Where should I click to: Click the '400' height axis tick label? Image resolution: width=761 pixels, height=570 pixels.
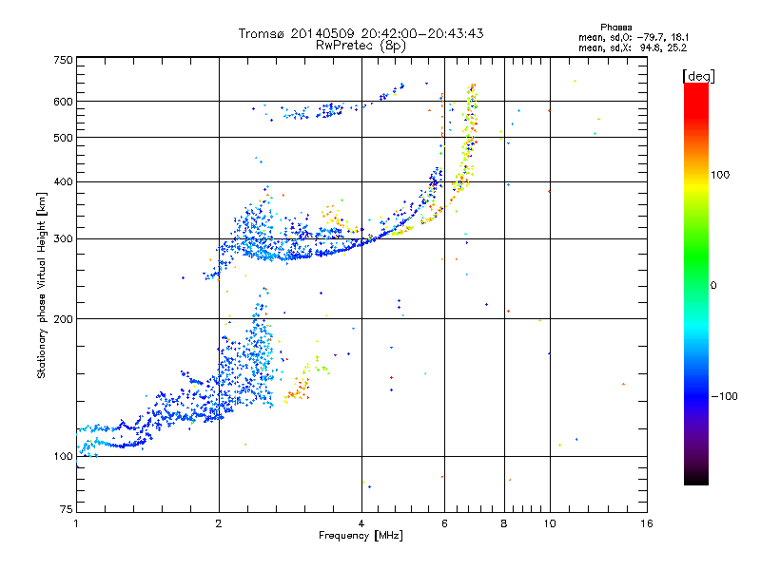[x=63, y=182]
